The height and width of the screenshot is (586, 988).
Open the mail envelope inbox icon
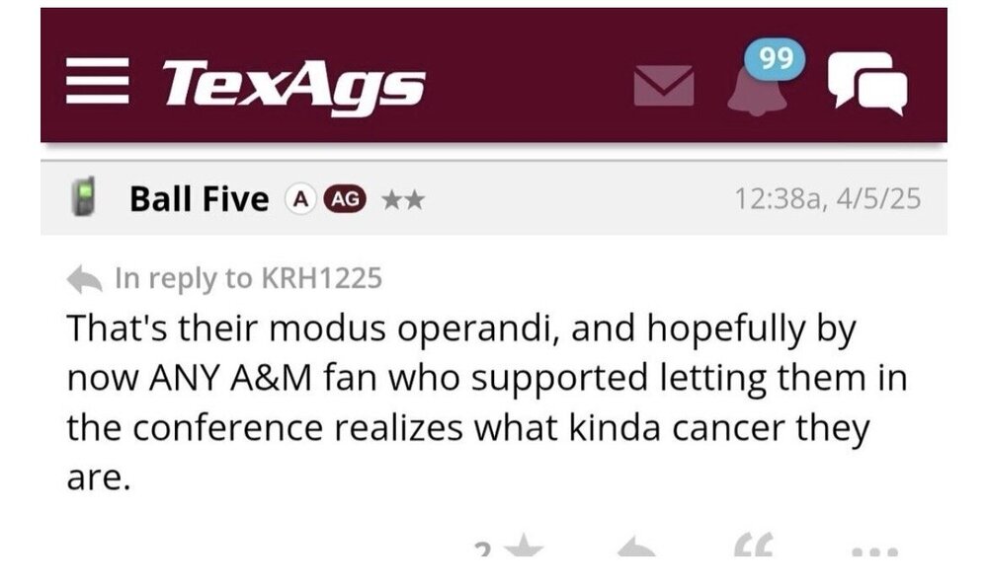tap(663, 88)
